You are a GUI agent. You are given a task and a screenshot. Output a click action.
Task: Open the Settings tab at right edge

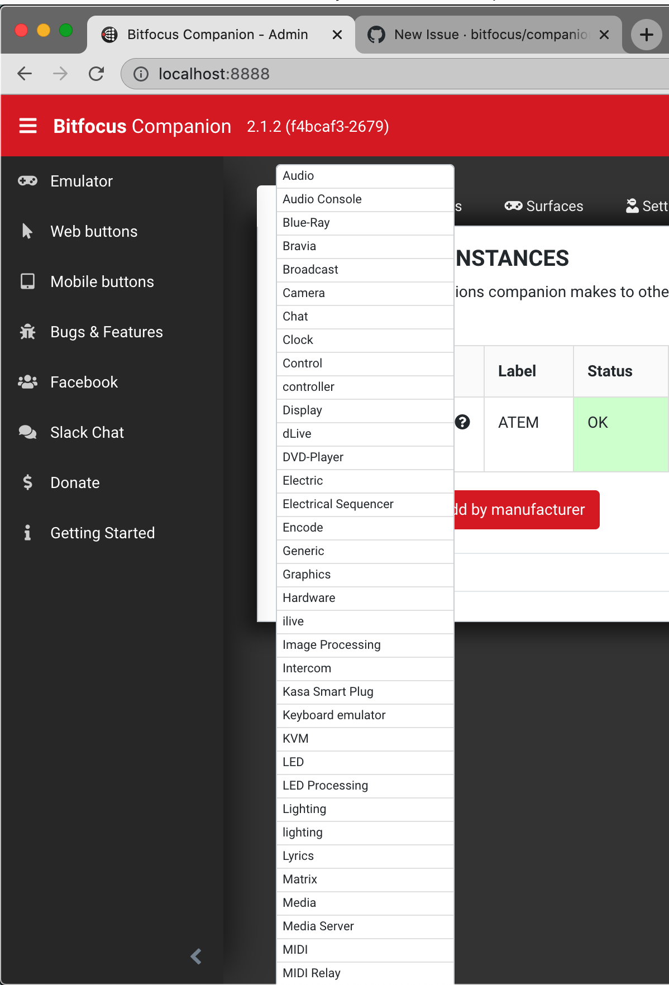[x=647, y=206]
